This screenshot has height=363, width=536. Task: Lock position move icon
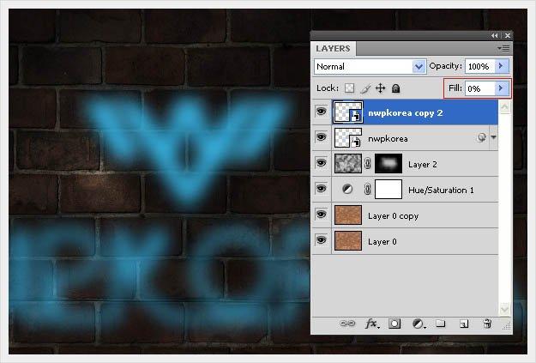[x=381, y=88]
